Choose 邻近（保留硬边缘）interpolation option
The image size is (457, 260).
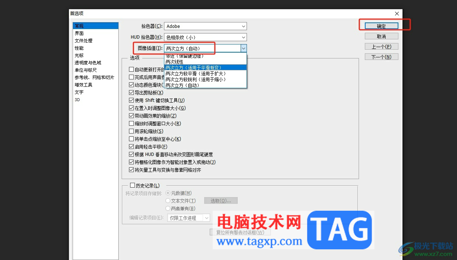205,56
